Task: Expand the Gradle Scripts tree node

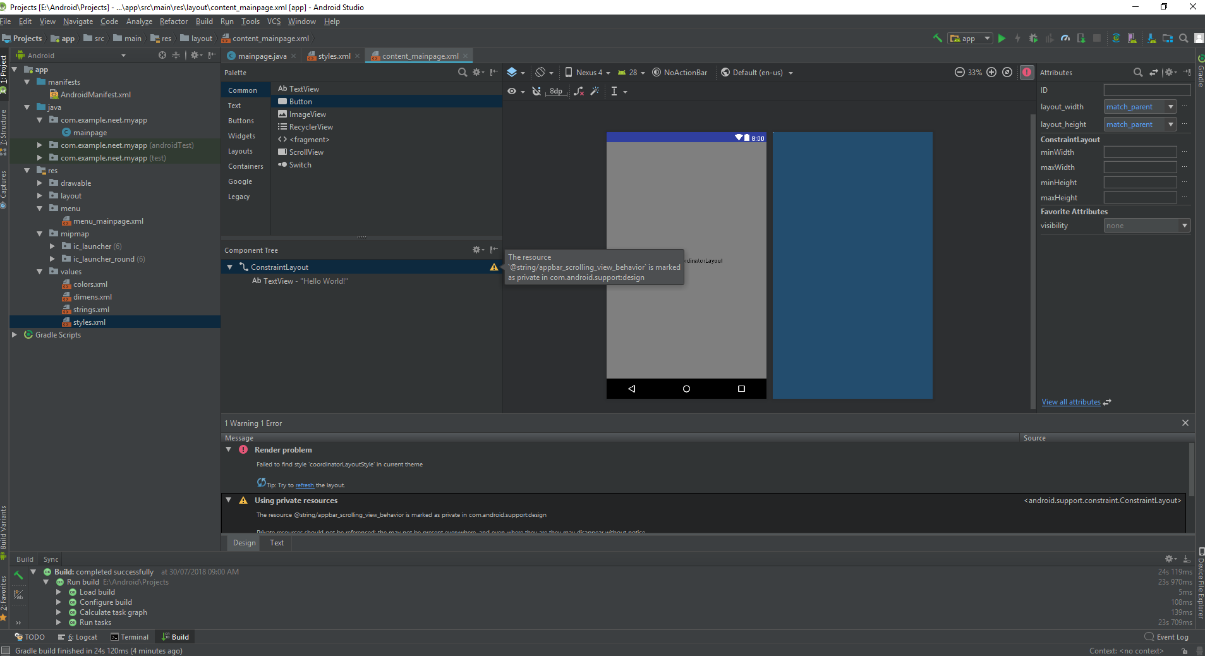Action: click(x=14, y=335)
